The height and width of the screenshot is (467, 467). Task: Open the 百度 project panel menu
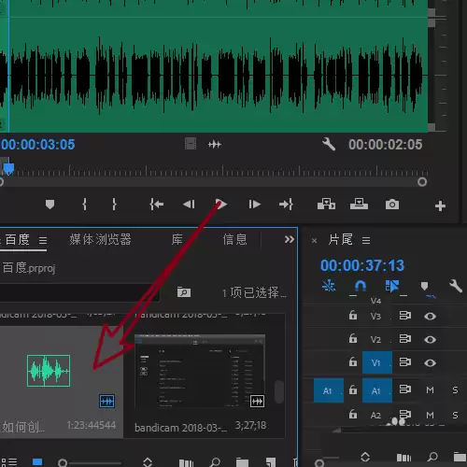click(x=43, y=240)
